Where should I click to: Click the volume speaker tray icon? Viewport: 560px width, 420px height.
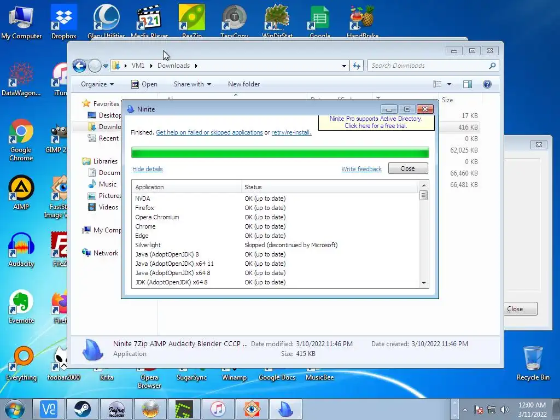[x=505, y=410]
